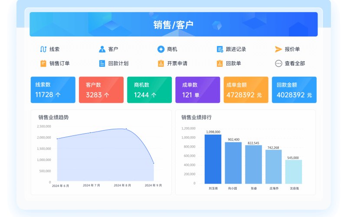This screenshot has width=347, height=217.
Task: Click the 向小园 bar labeled 902,400
Action: point(233,163)
